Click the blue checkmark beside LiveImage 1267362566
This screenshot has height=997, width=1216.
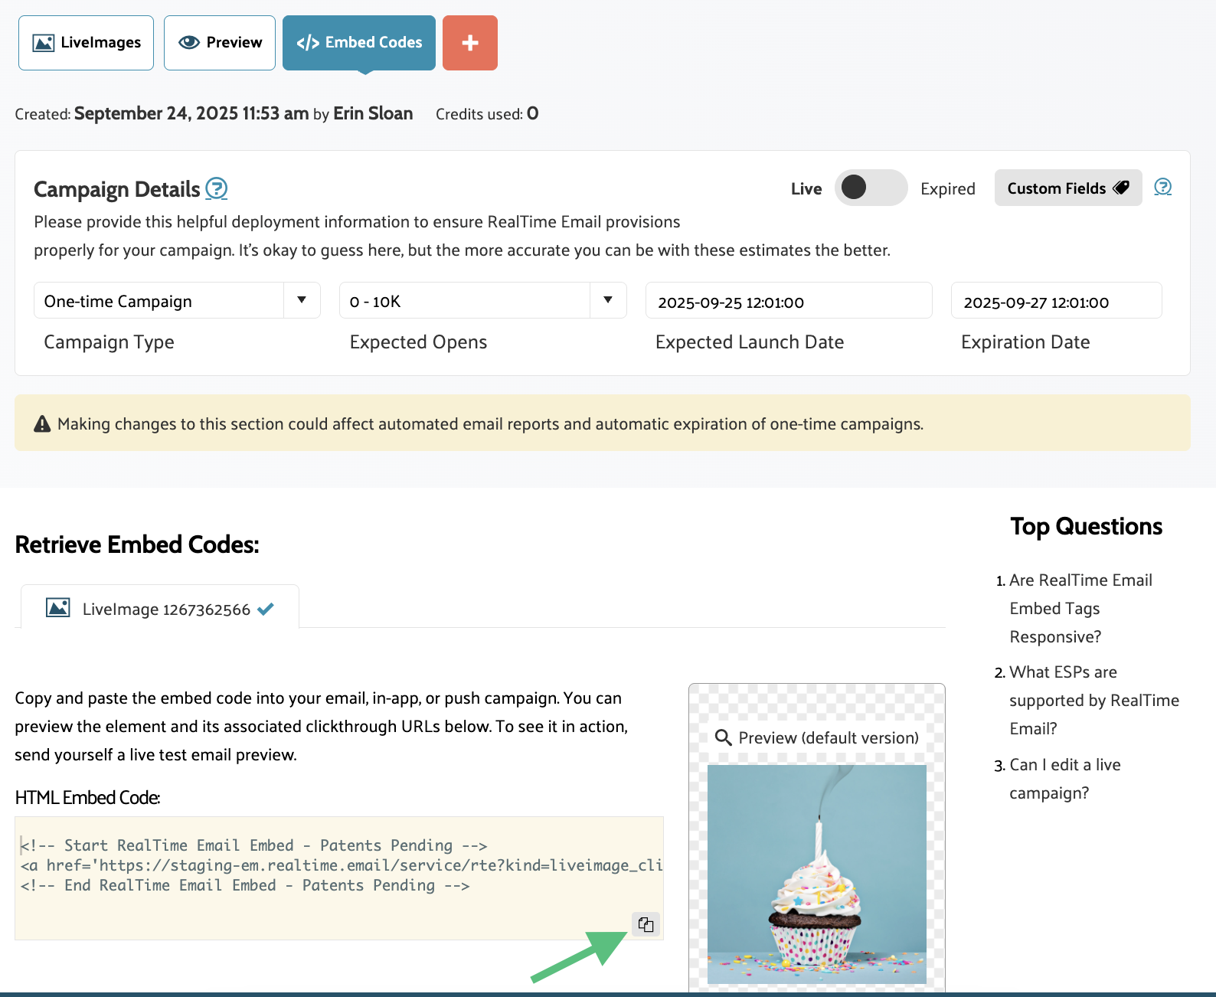point(266,610)
